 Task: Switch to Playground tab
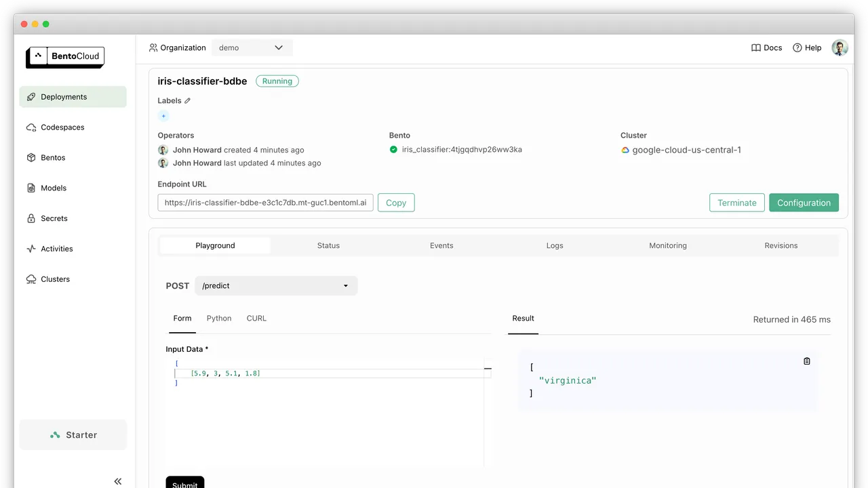[x=215, y=245]
